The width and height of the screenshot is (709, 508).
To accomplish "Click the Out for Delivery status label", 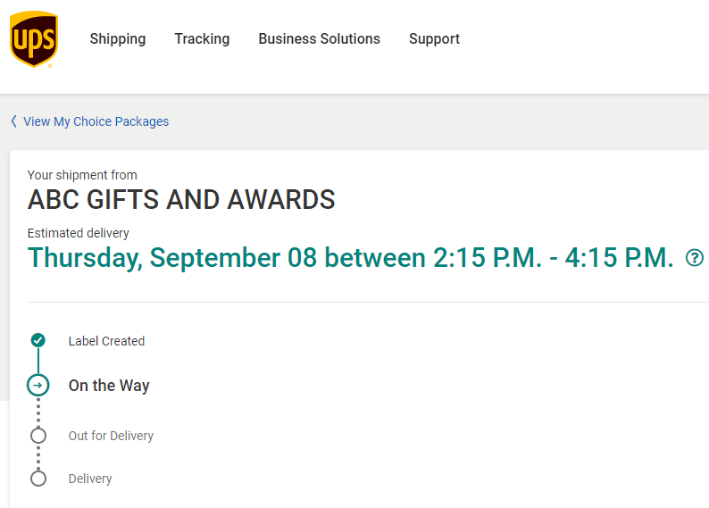I will coord(111,436).
